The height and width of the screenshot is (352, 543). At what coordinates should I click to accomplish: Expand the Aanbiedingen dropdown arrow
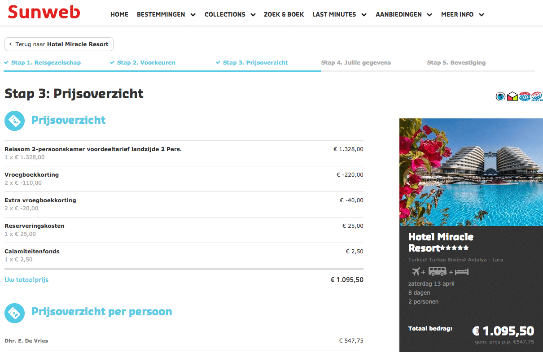click(x=429, y=15)
